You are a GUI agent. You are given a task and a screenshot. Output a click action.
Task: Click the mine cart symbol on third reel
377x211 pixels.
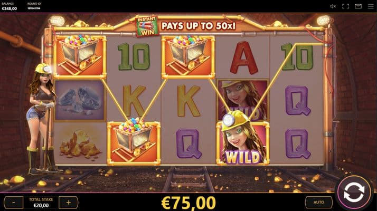pyautogui.click(x=188, y=57)
